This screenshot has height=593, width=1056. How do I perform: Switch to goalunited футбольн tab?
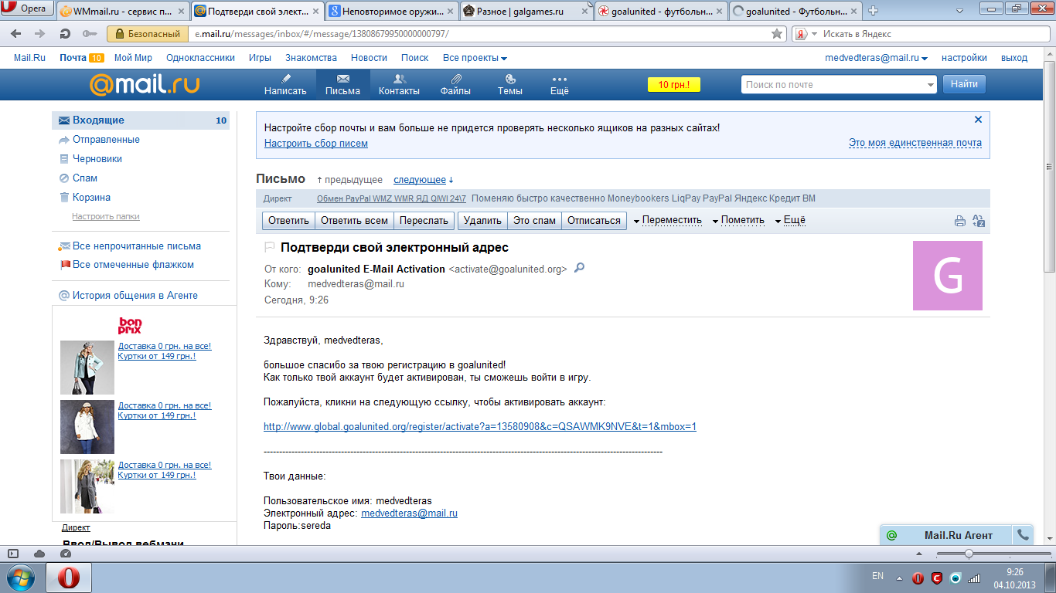pos(659,11)
